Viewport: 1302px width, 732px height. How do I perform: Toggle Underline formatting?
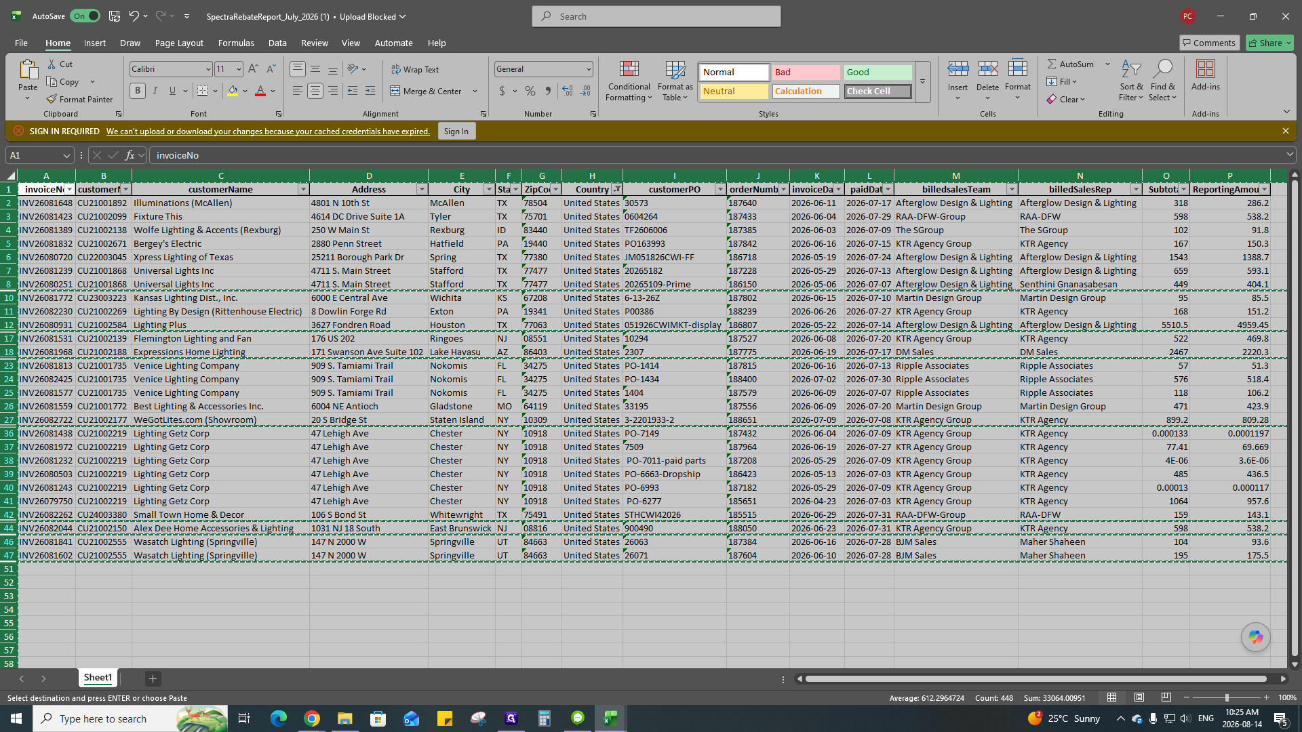point(172,91)
